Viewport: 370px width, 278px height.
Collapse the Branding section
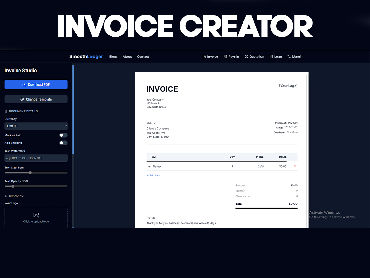pos(5,196)
